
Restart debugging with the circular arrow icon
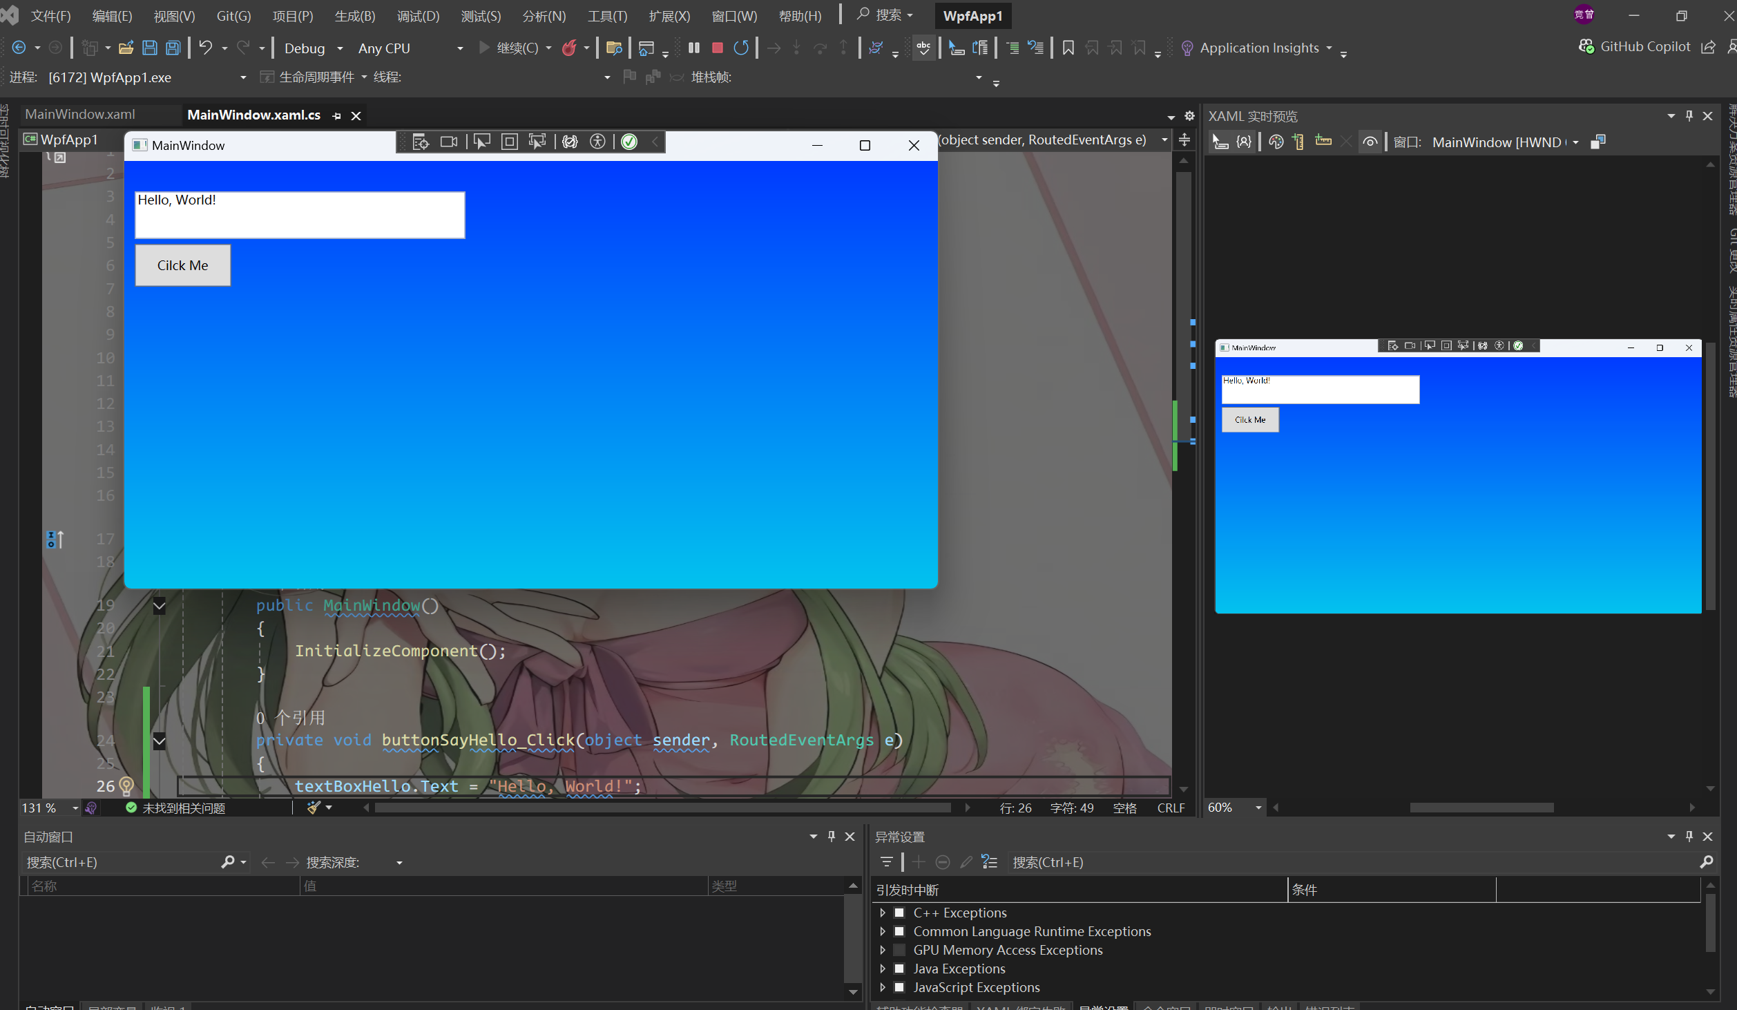740,48
